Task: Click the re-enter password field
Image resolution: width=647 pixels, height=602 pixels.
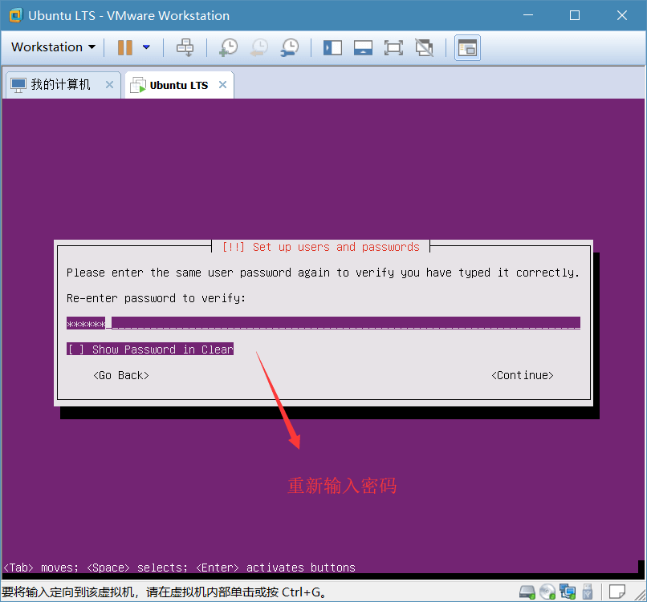Action: coord(323,323)
